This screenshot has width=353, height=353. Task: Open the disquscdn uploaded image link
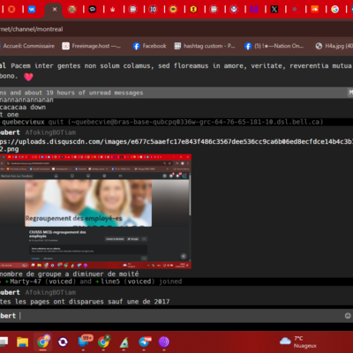pyautogui.click(x=176, y=146)
